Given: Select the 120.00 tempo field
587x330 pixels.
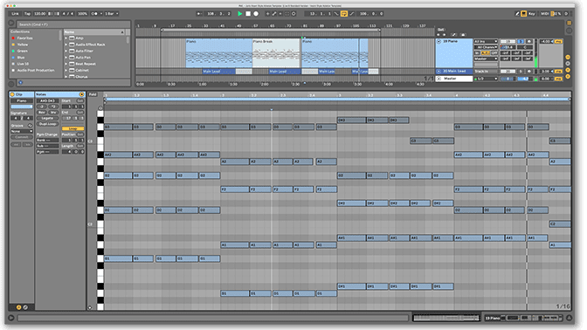Looking at the screenshot, I should [x=39, y=13].
